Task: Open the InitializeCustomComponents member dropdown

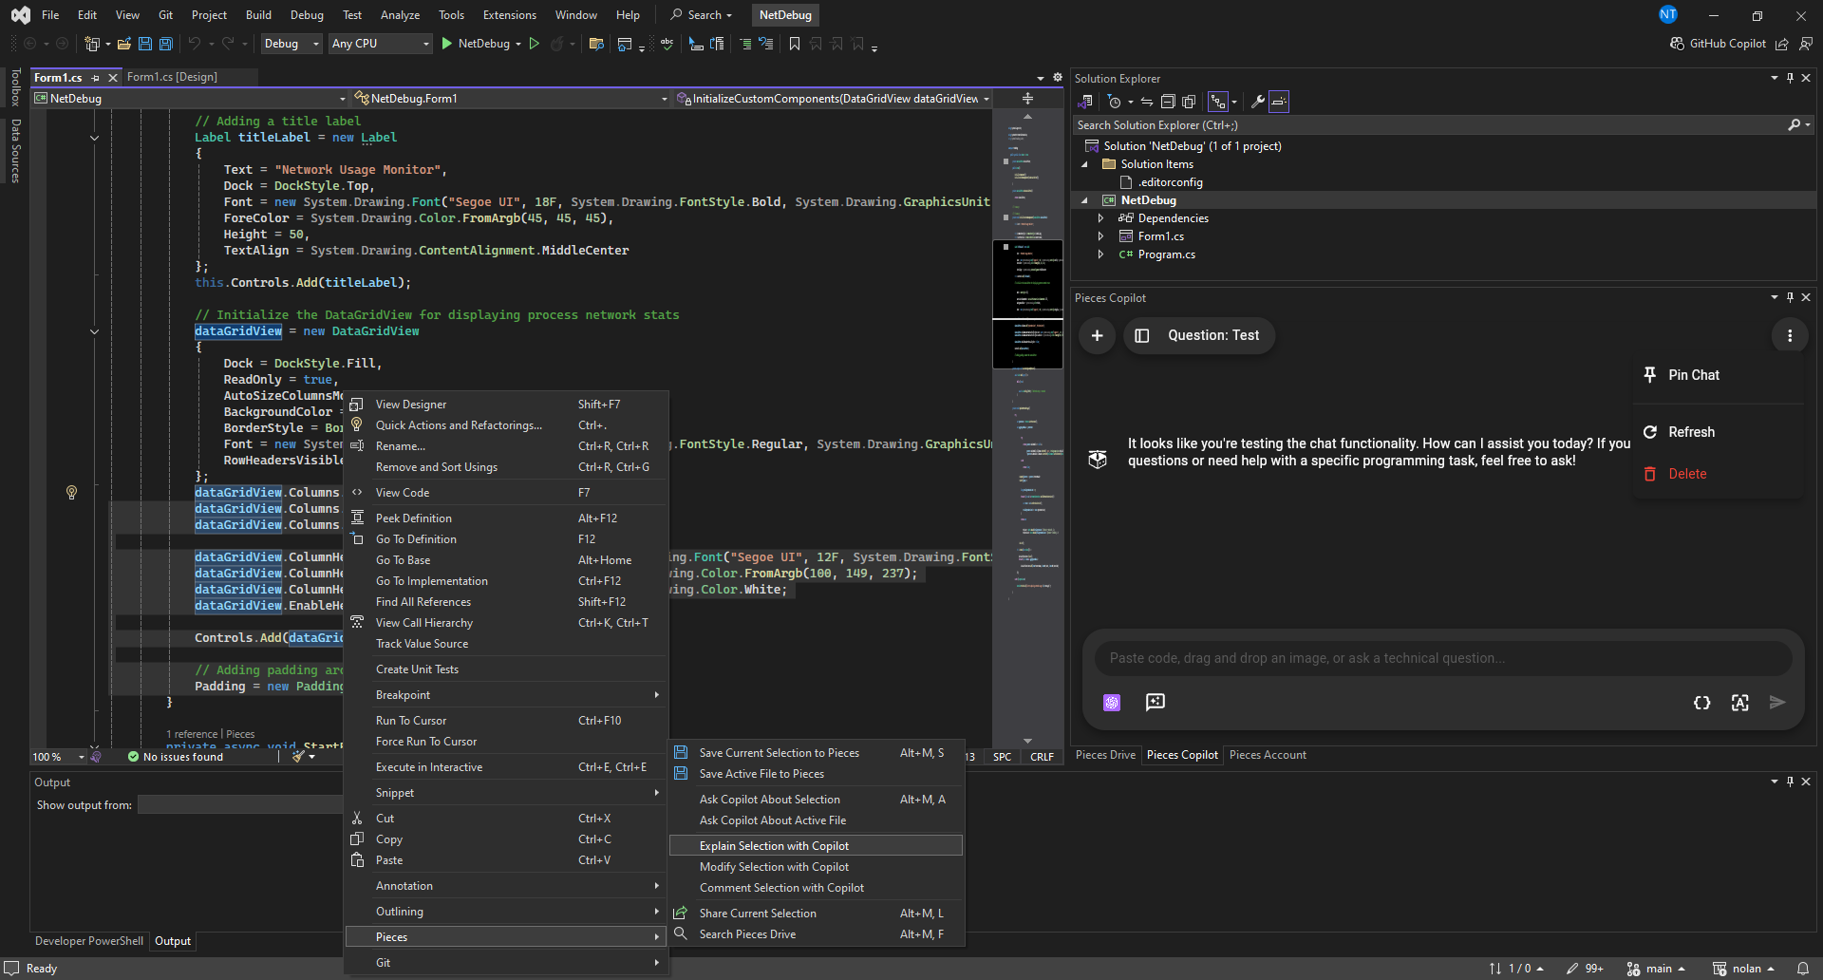Action: coord(833,99)
